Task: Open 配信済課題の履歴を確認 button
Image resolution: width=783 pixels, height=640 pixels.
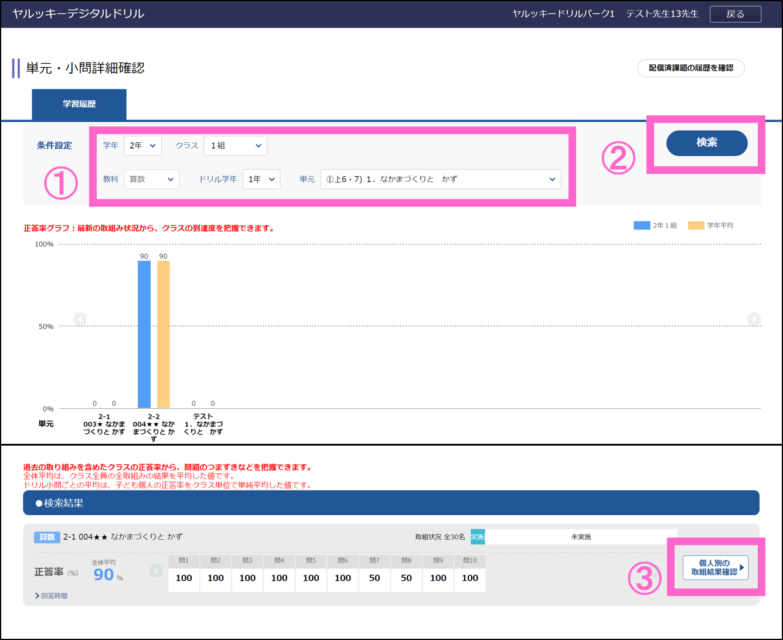Action: pyautogui.click(x=690, y=68)
